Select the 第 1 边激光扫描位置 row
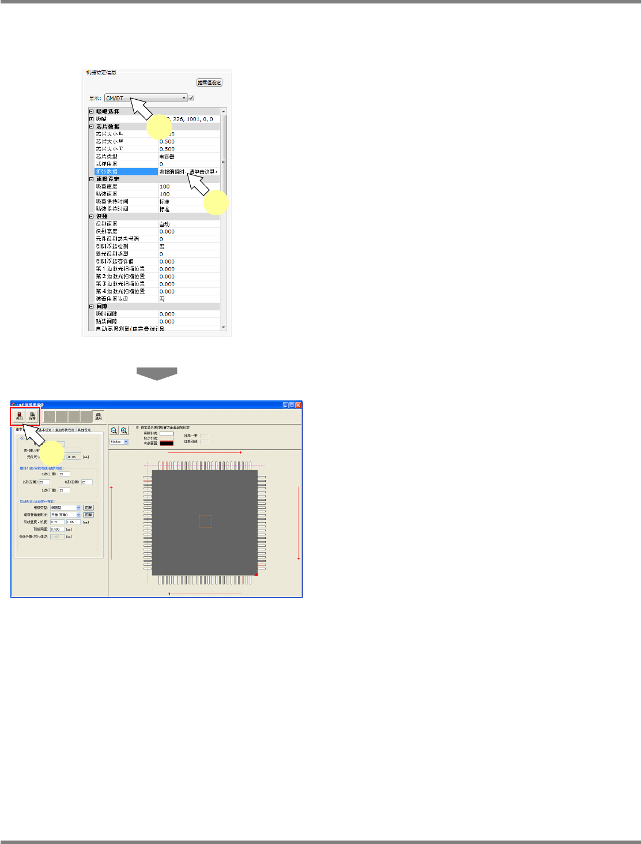Screen dimensions: 641x844 pos(157,269)
